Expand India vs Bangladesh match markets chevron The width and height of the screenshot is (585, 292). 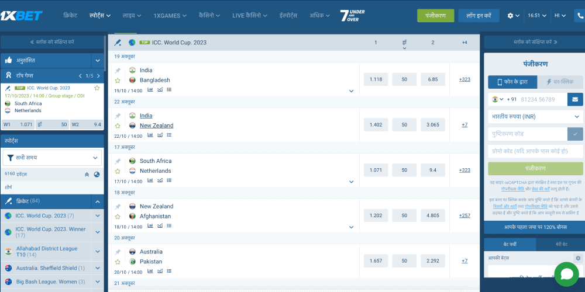(x=351, y=91)
